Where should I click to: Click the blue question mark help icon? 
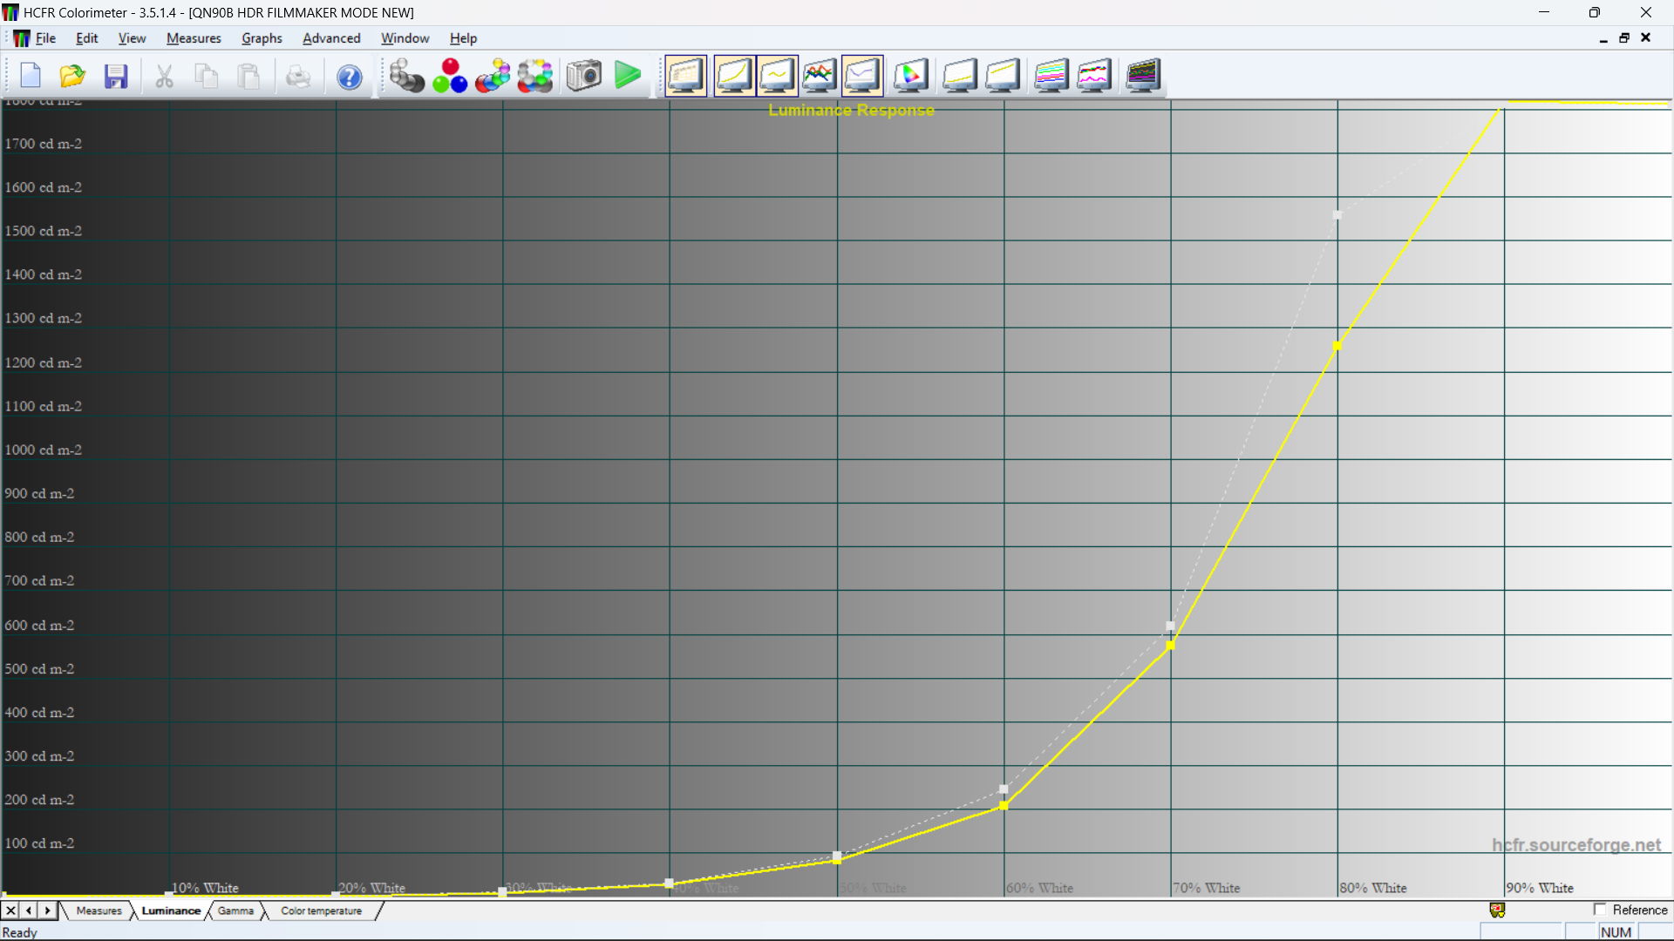pyautogui.click(x=349, y=77)
